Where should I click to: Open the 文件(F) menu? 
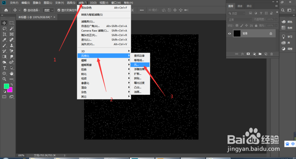14,3
